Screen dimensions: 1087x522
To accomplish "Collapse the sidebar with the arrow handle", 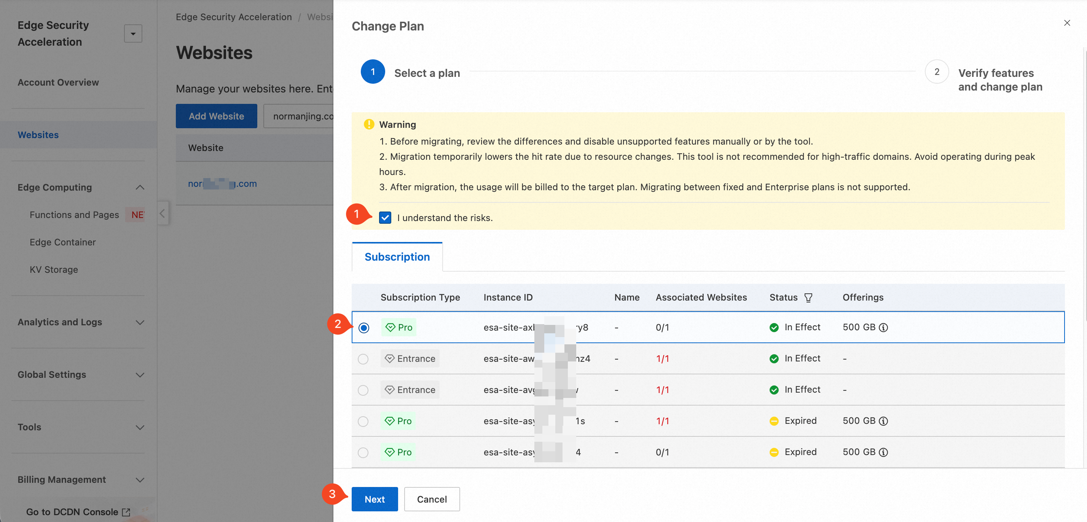I will (x=163, y=213).
